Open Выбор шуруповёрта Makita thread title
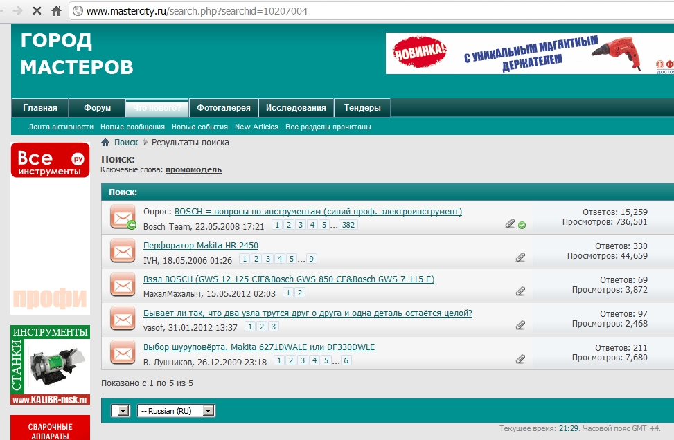Image resolution: width=674 pixels, height=440 pixels. 259,347
